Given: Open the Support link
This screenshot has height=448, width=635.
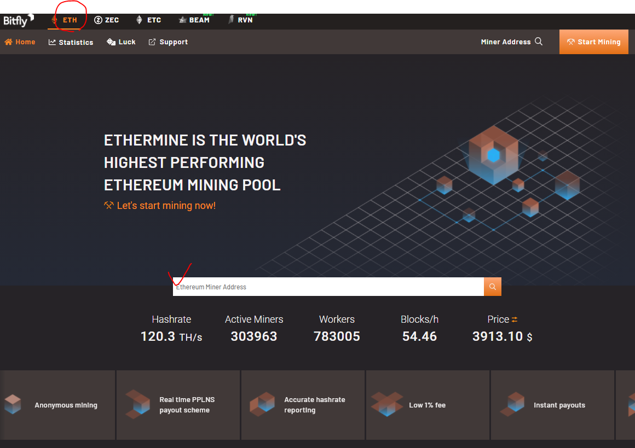Looking at the screenshot, I should point(168,42).
